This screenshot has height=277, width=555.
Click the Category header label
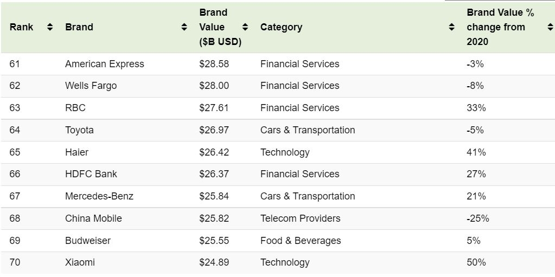[x=281, y=27]
